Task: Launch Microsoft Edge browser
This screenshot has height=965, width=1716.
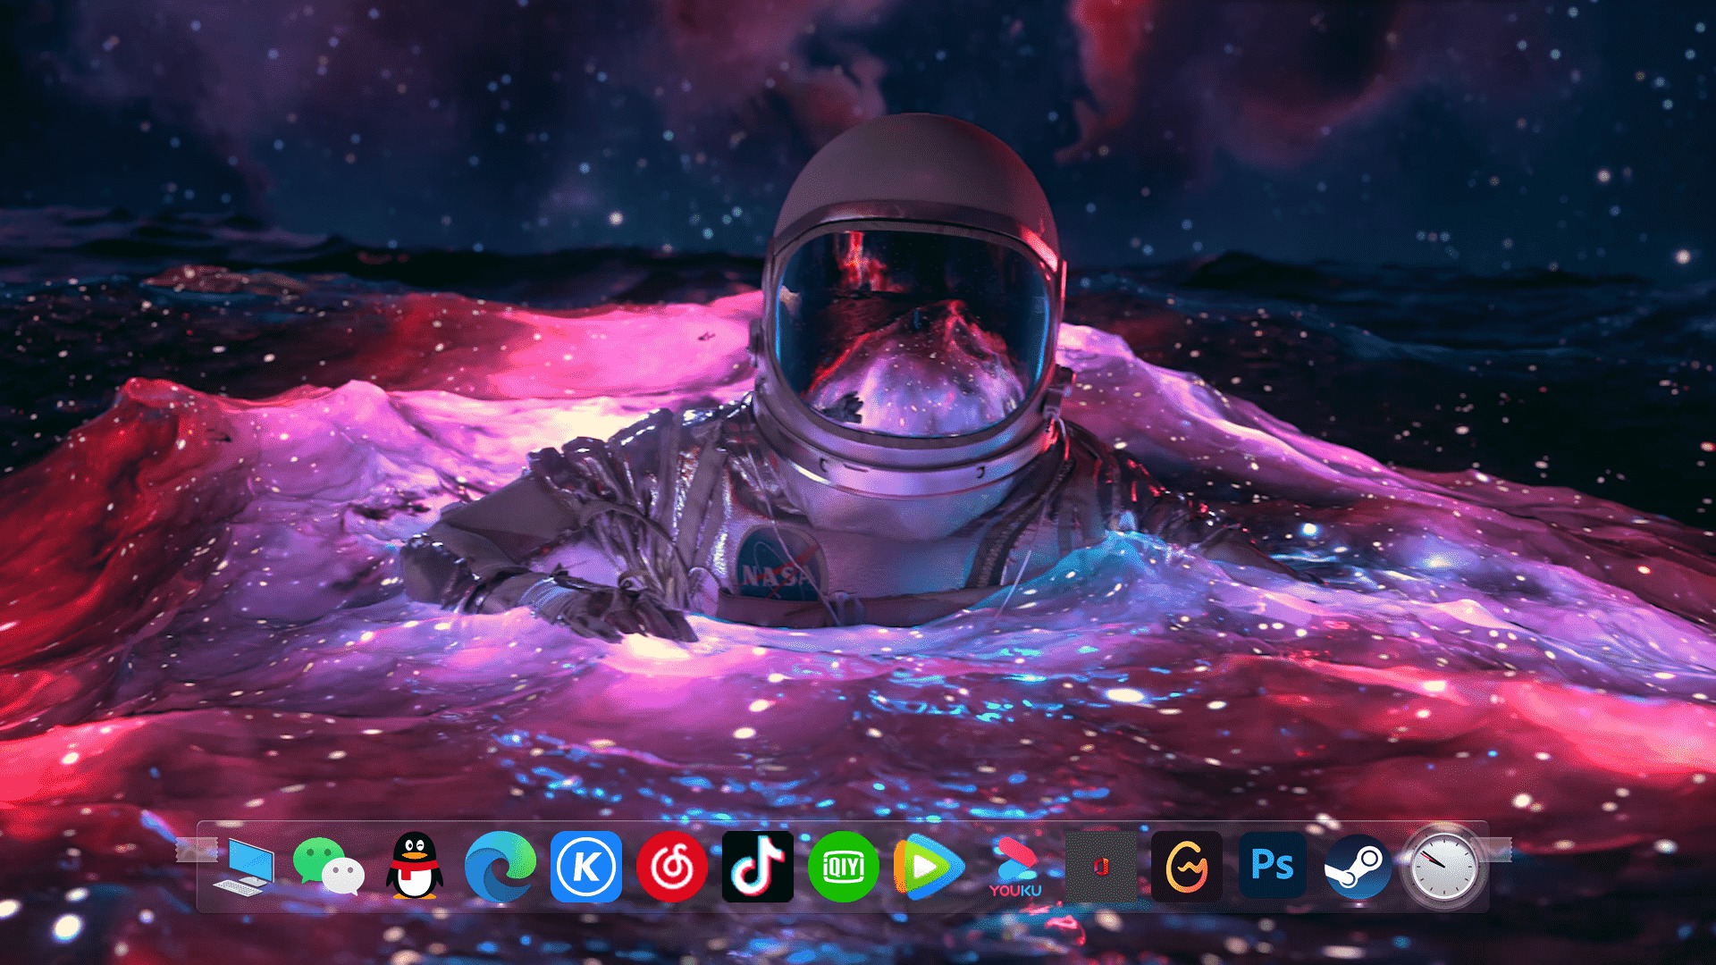Action: point(500,867)
